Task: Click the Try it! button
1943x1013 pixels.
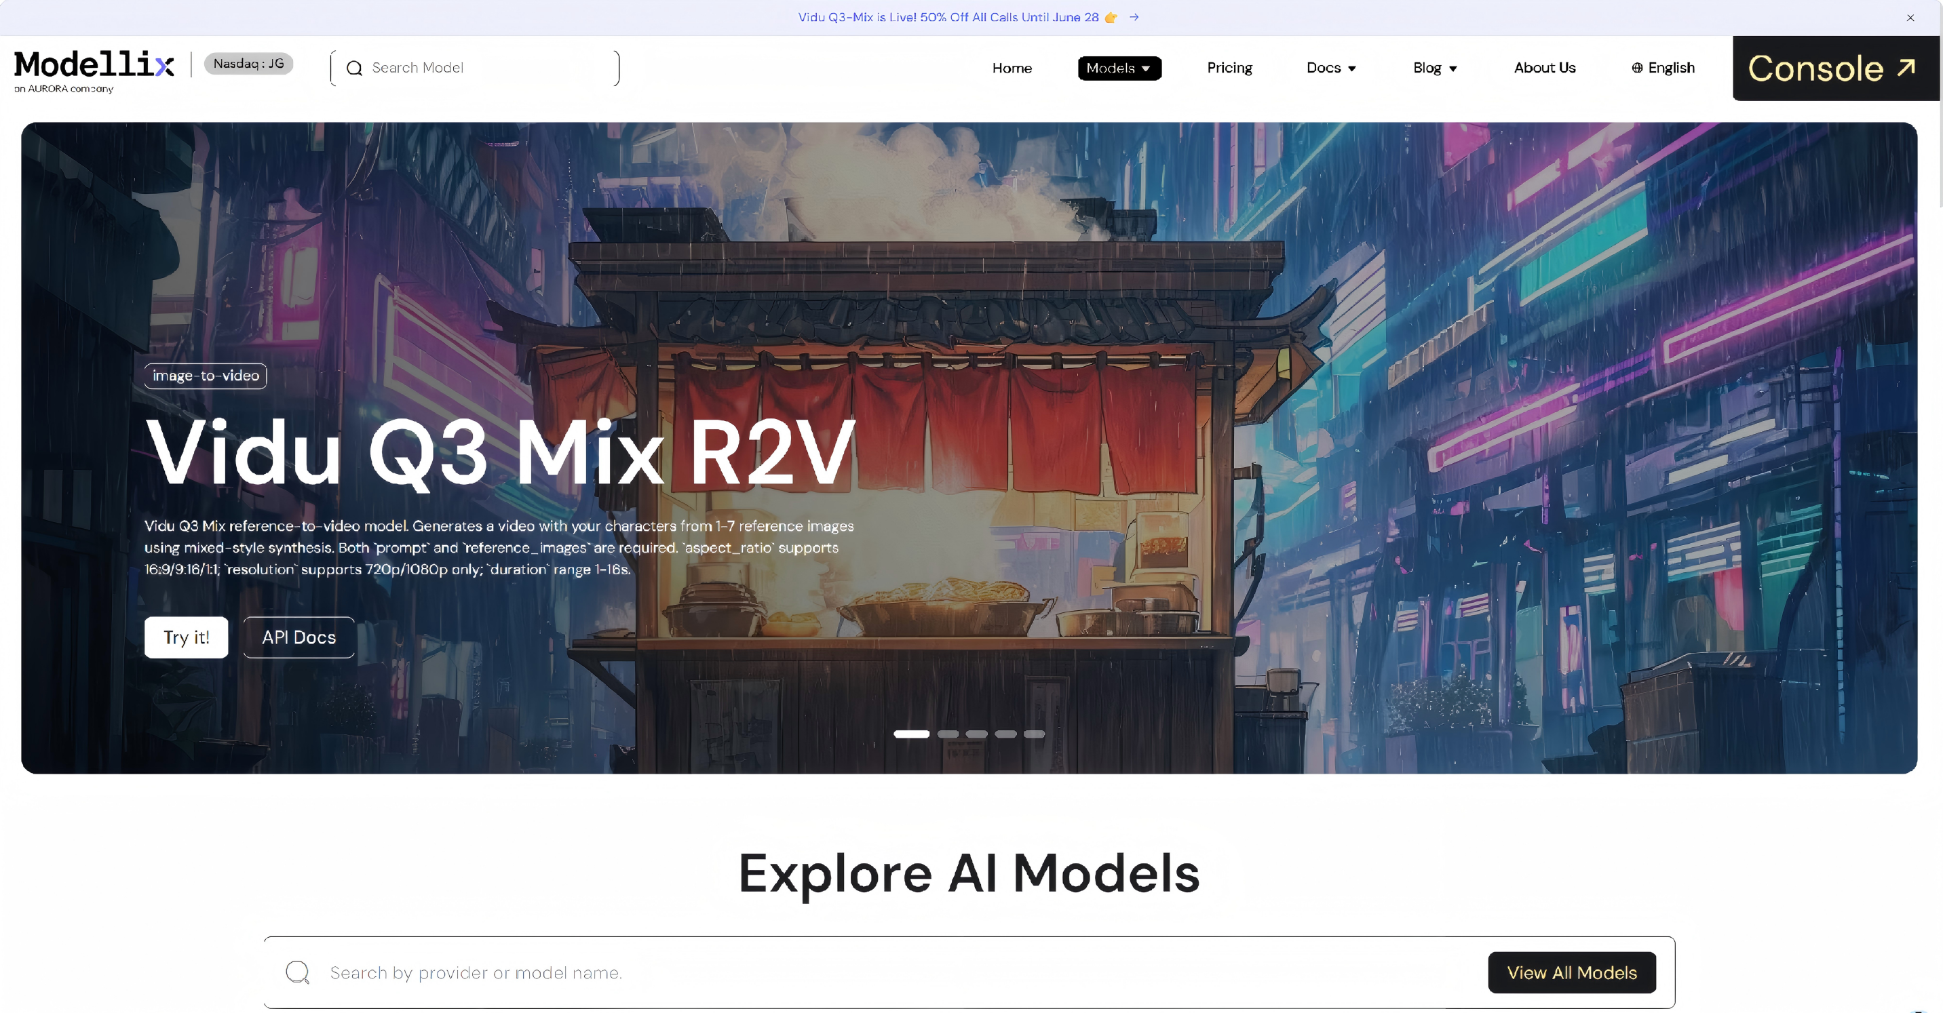Action: [x=187, y=637]
